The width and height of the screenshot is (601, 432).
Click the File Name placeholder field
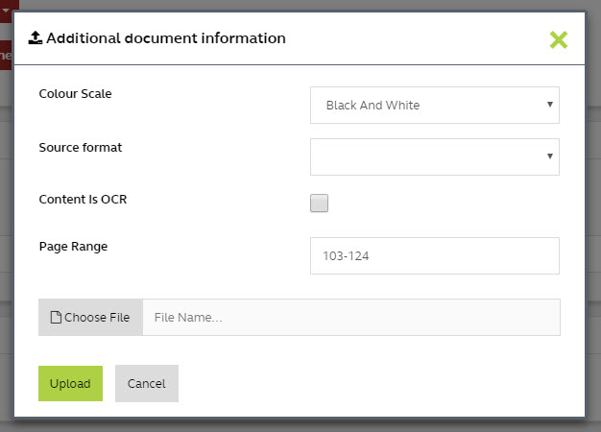click(x=350, y=318)
